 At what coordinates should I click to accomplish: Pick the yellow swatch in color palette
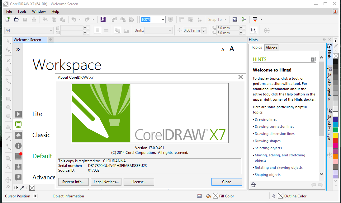point(336,135)
